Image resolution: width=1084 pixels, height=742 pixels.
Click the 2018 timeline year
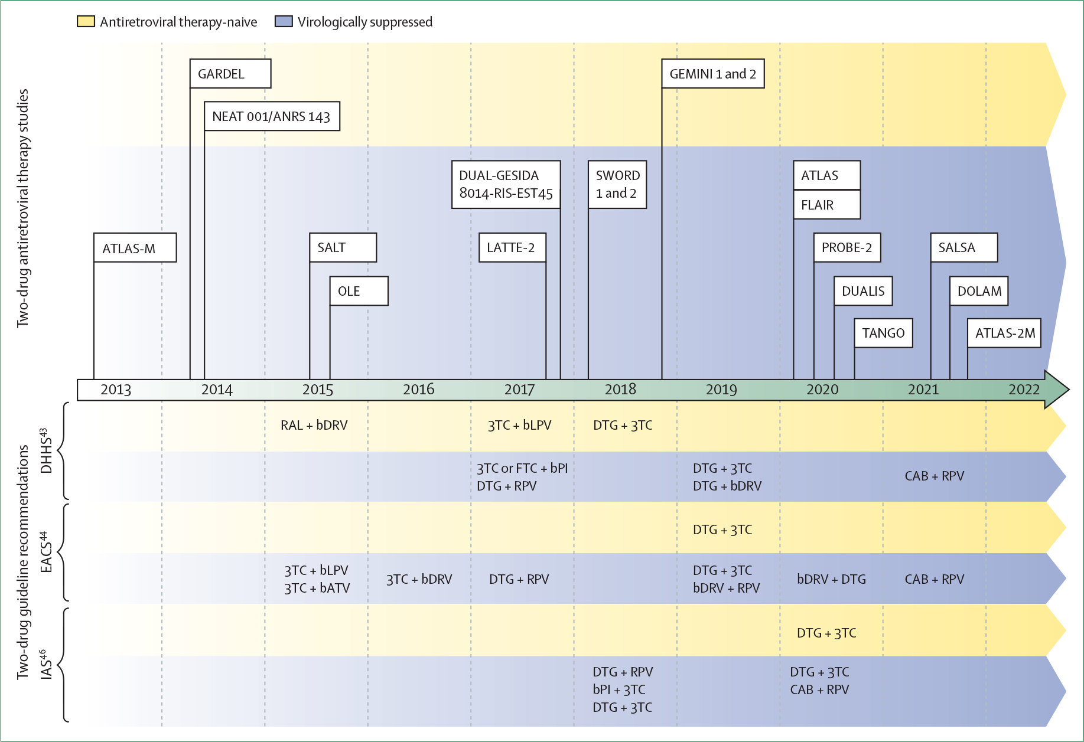click(620, 390)
